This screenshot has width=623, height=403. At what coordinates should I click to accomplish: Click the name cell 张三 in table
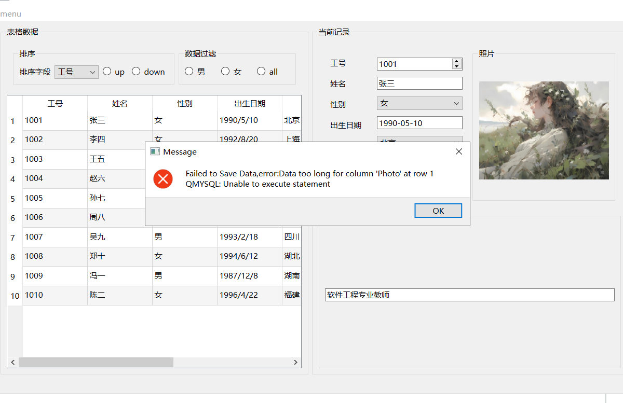coord(120,120)
